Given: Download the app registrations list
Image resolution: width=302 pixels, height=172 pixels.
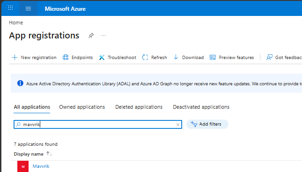Looking at the screenshot, I should point(189,58).
